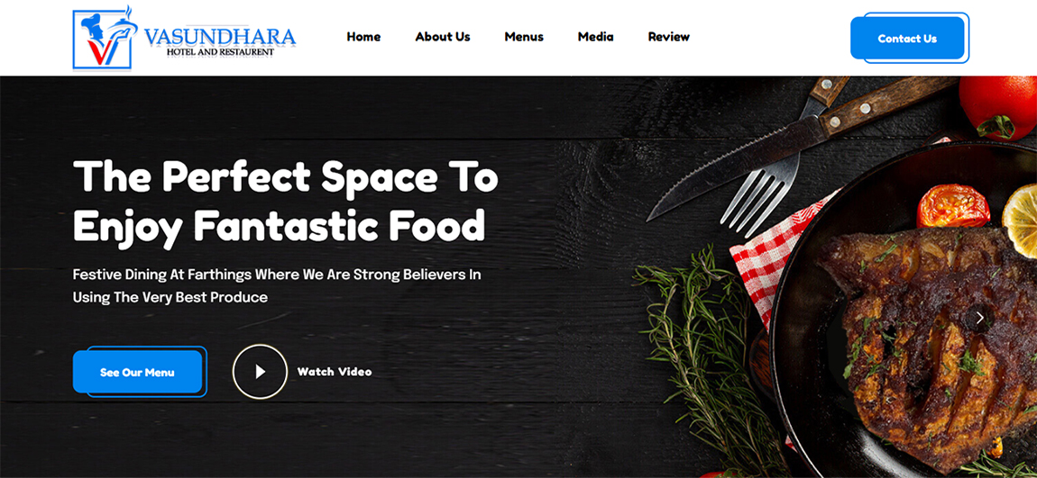Click the Festive Dining At Farthings subtitle

click(x=277, y=286)
